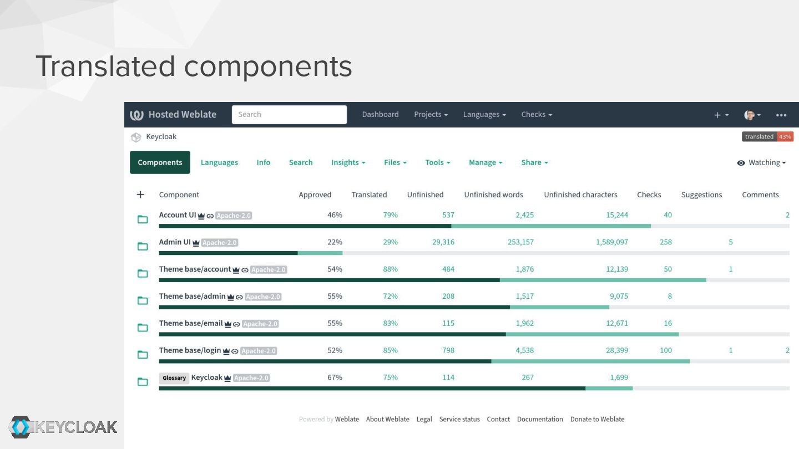
Task: Click the folder icon for Theme base/email
Action: point(143,328)
